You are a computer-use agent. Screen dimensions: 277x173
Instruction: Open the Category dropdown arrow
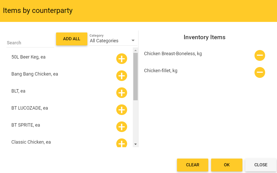click(133, 40)
